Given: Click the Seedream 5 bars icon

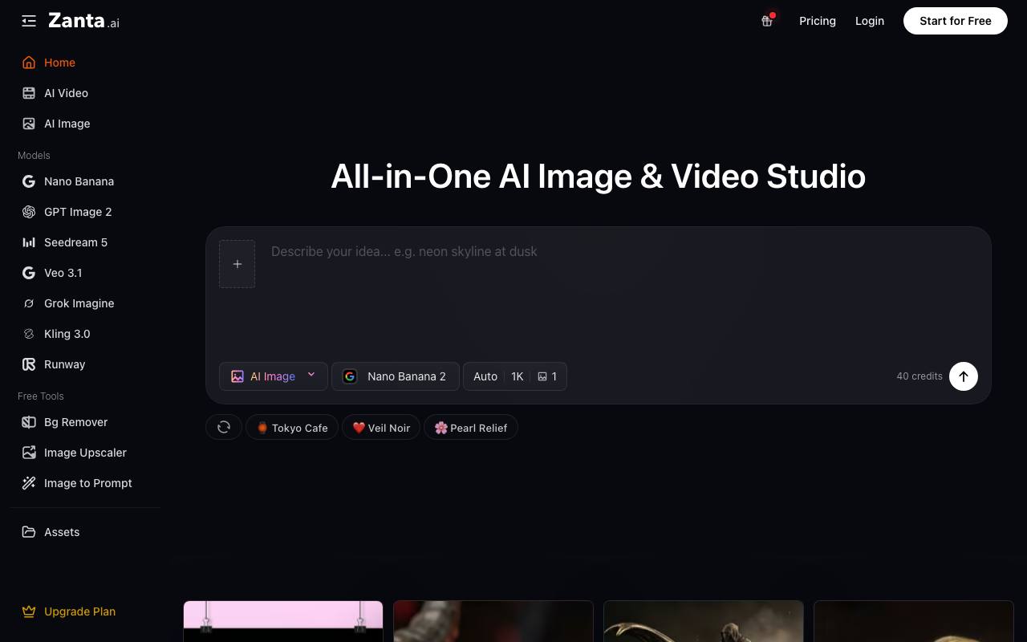Looking at the screenshot, I should [29, 242].
